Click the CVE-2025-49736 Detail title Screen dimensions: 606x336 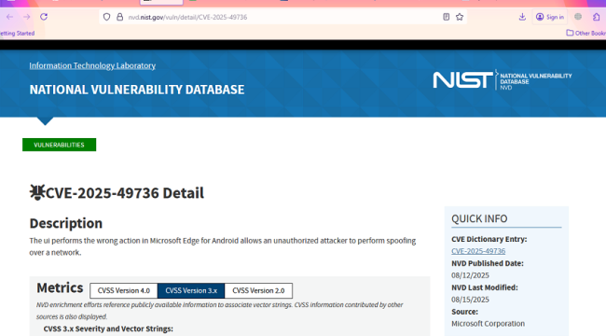pos(124,193)
